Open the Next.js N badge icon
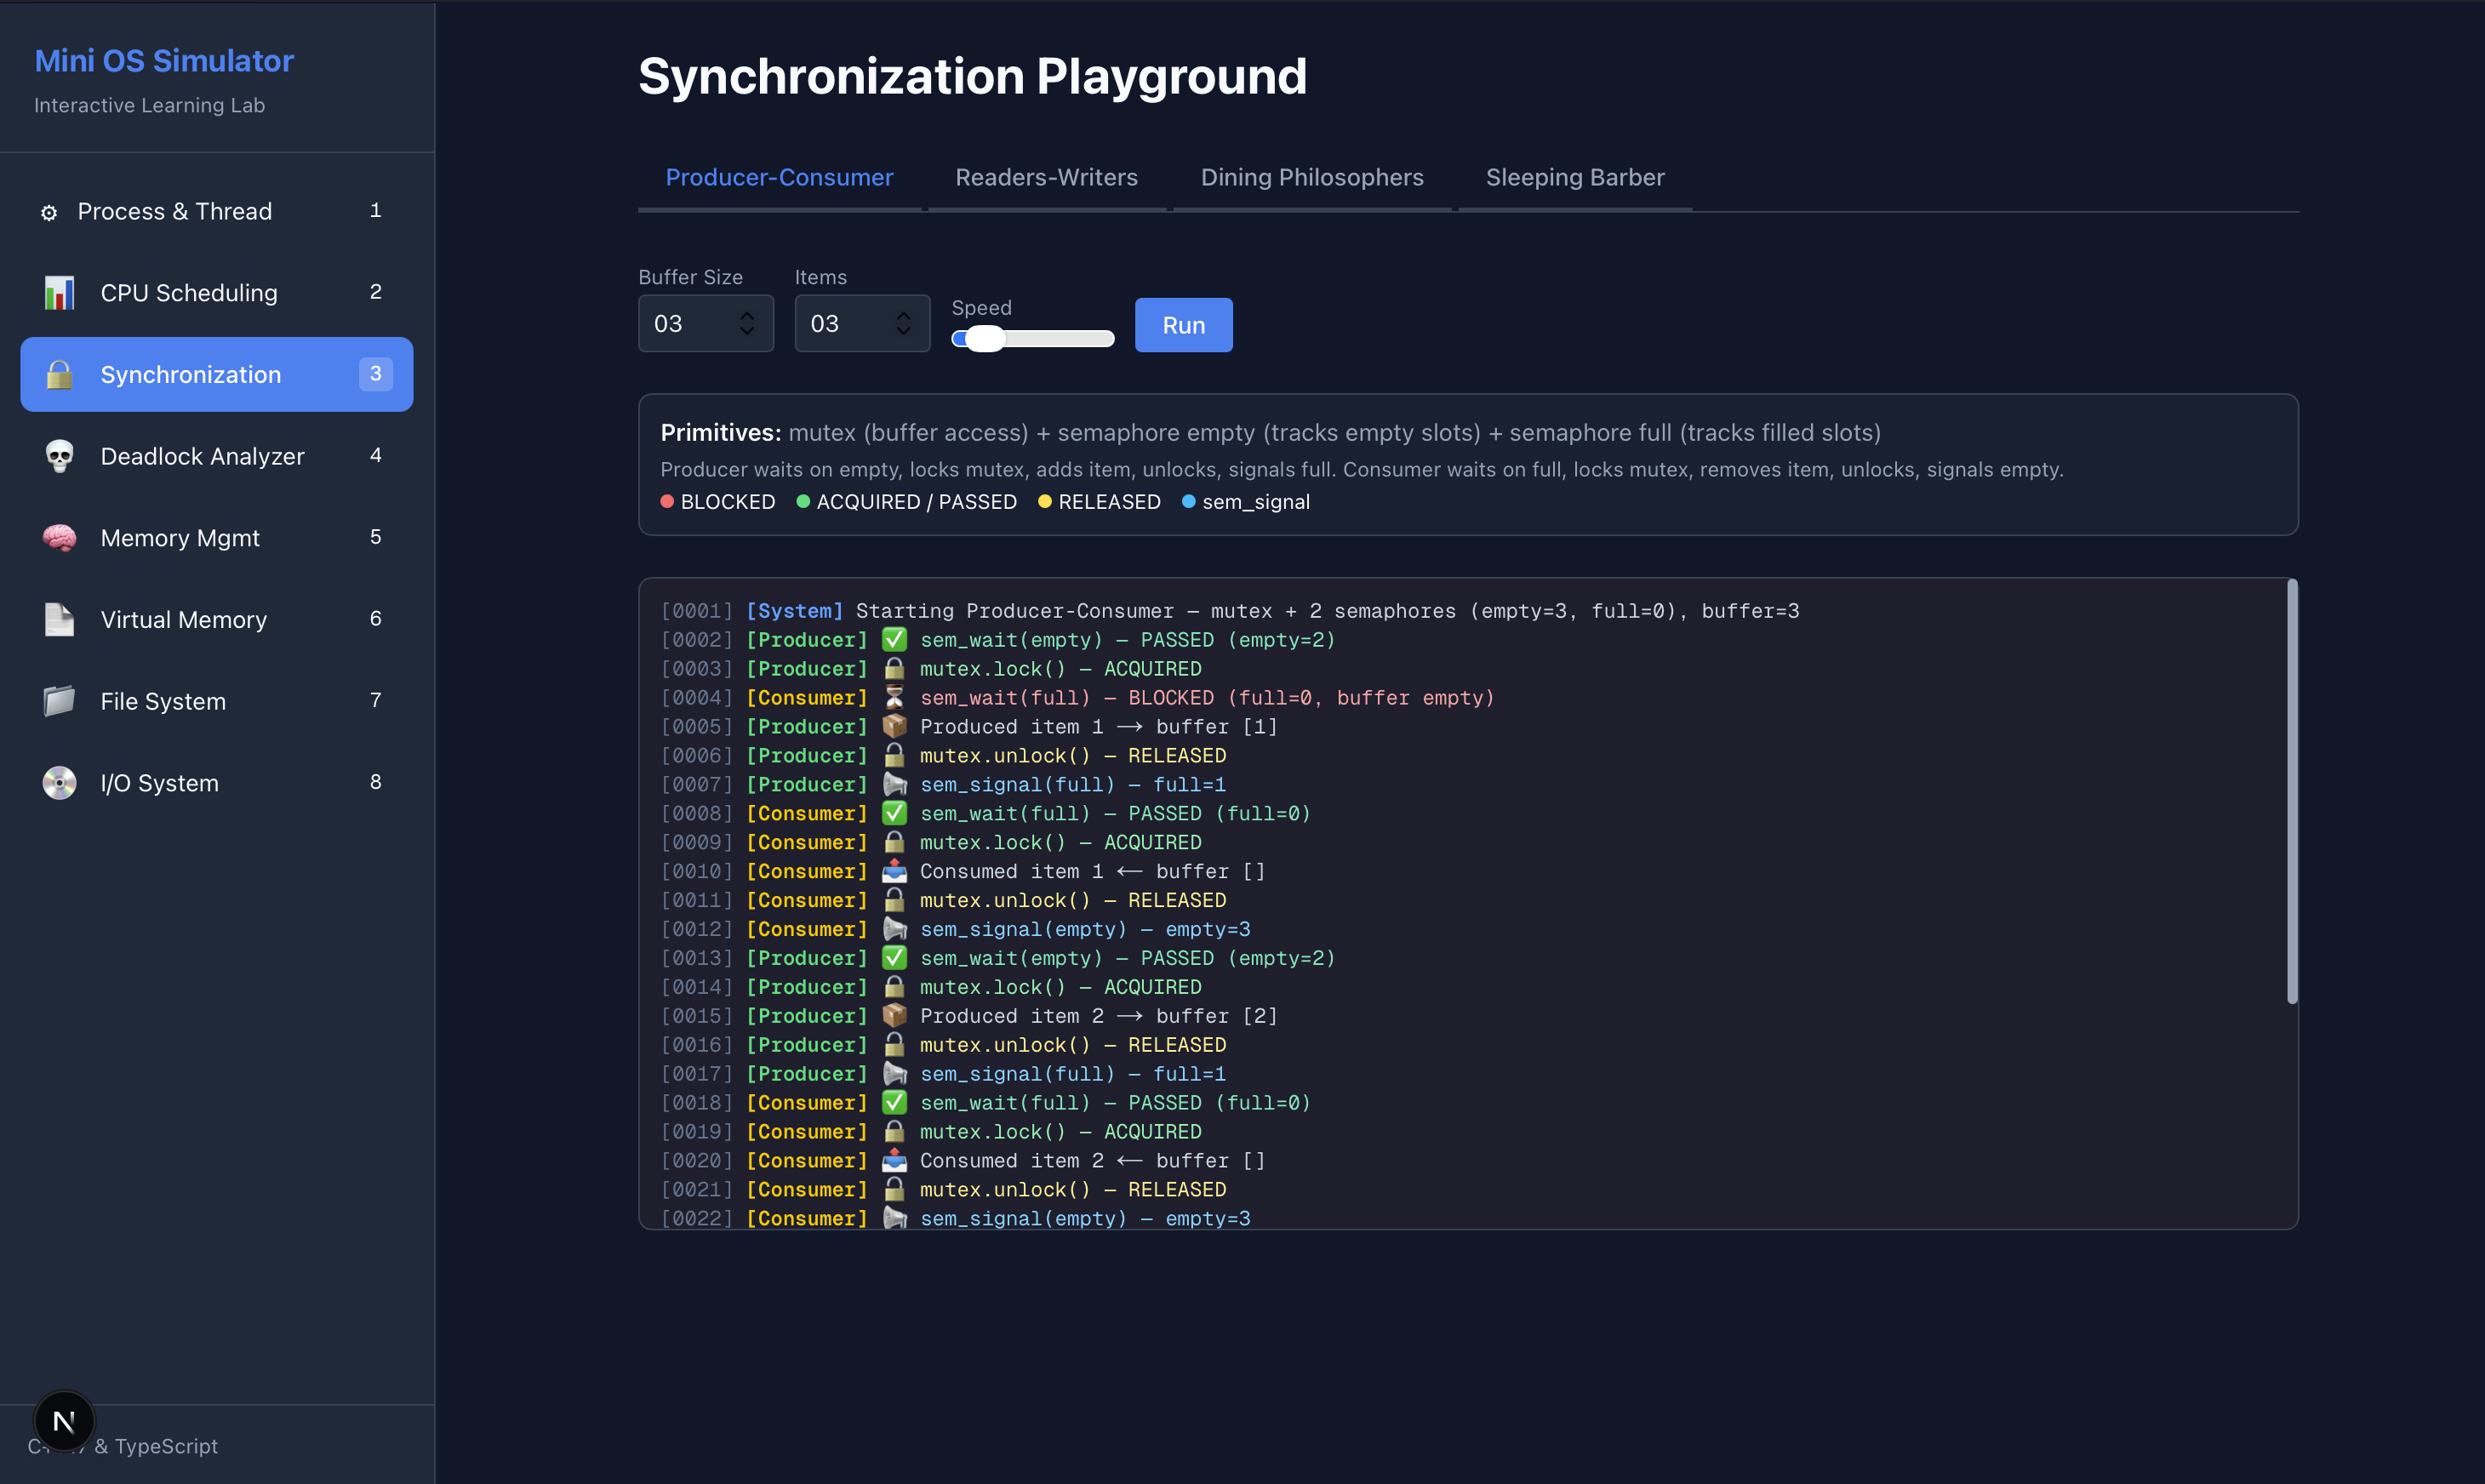 (x=64, y=1421)
